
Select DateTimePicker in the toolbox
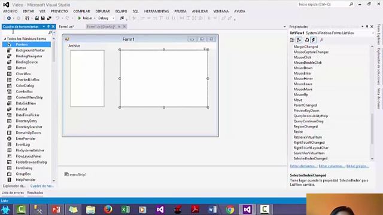click(26, 115)
